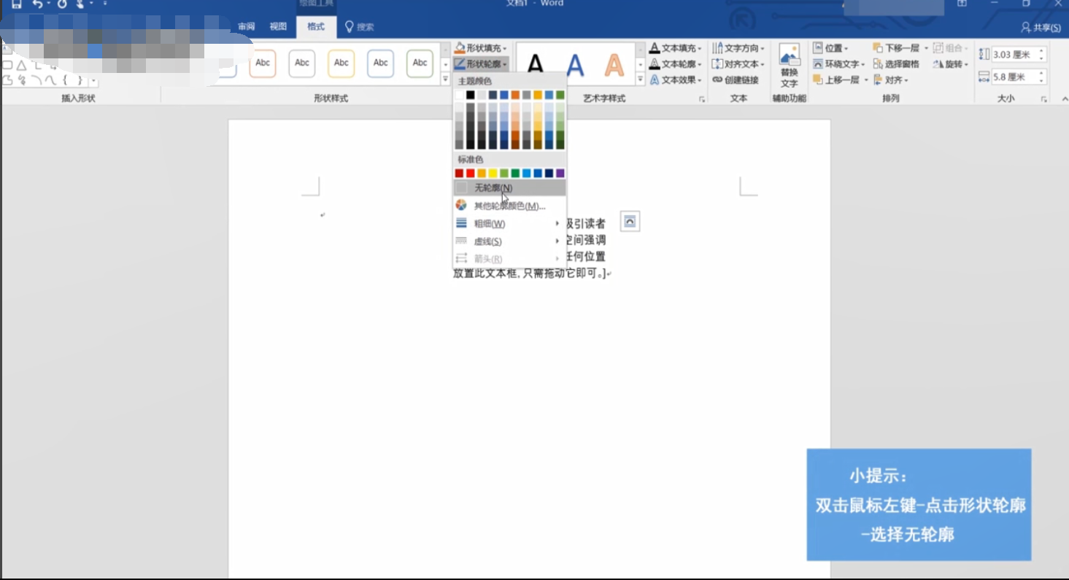
Task: Open the Shape Fill (形状填充) paint bucket
Action: tap(480, 48)
